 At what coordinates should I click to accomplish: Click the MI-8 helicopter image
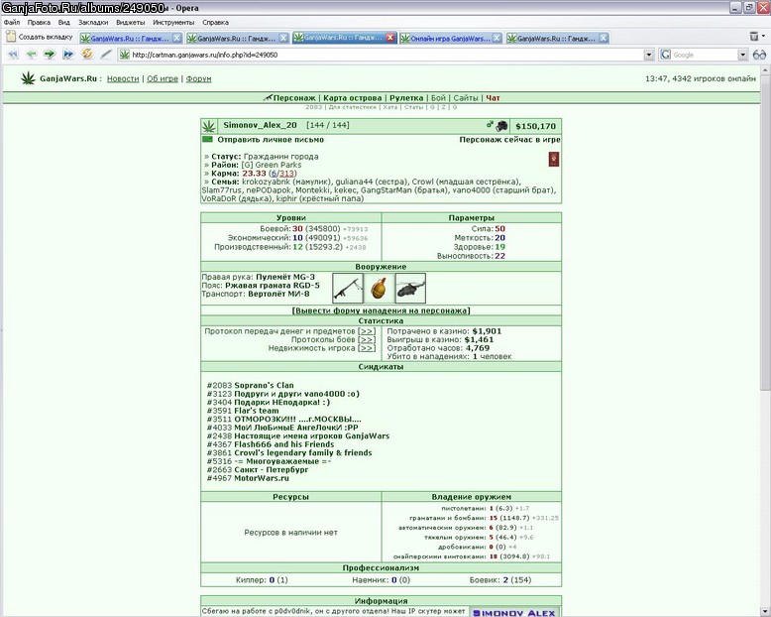click(x=410, y=289)
